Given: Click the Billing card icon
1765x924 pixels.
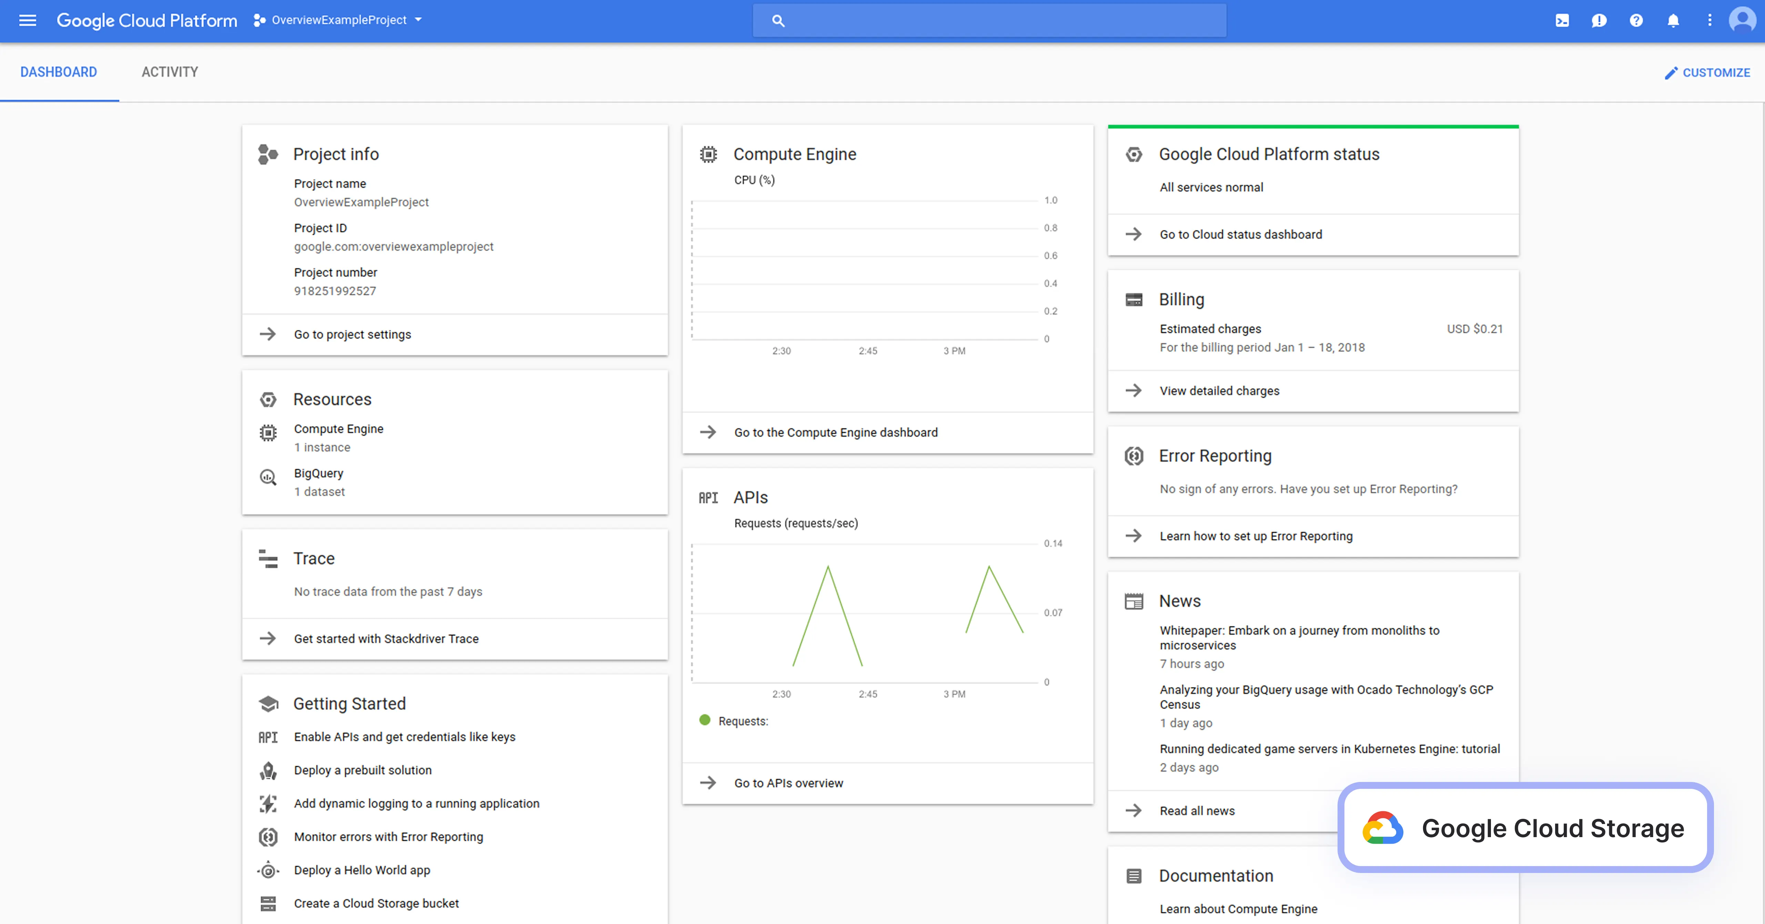Looking at the screenshot, I should click(x=1134, y=300).
